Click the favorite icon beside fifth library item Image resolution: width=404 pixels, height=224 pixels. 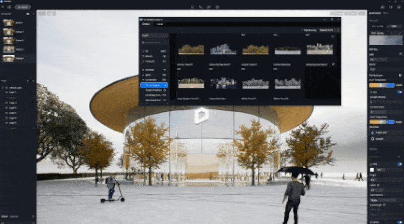tap(333, 65)
